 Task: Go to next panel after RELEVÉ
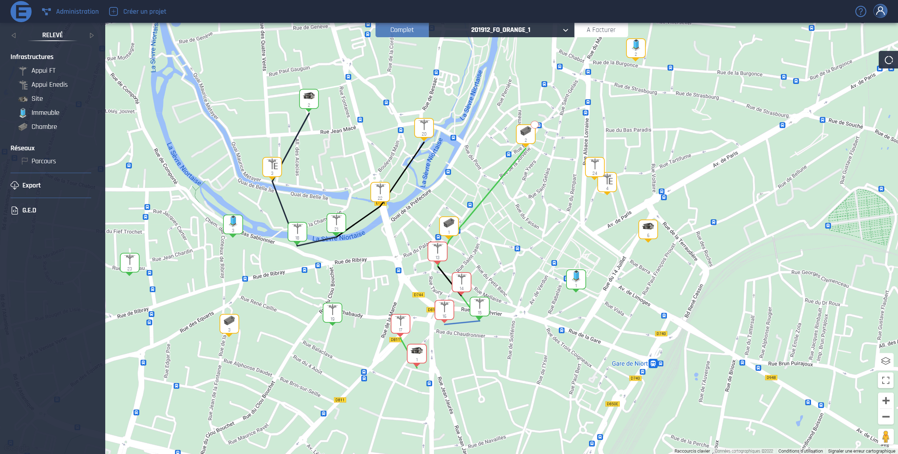point(92,35)
